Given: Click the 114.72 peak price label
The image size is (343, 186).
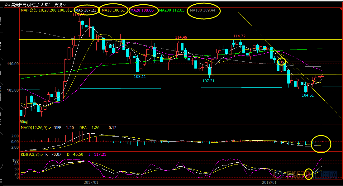Looking at the screenshot, I should tap(239, 36).
